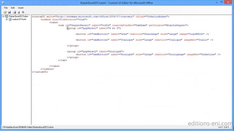Click the group id grpPerso2 line
The width and height of the screenshot is (234, 131).
[x=95, y=52]
